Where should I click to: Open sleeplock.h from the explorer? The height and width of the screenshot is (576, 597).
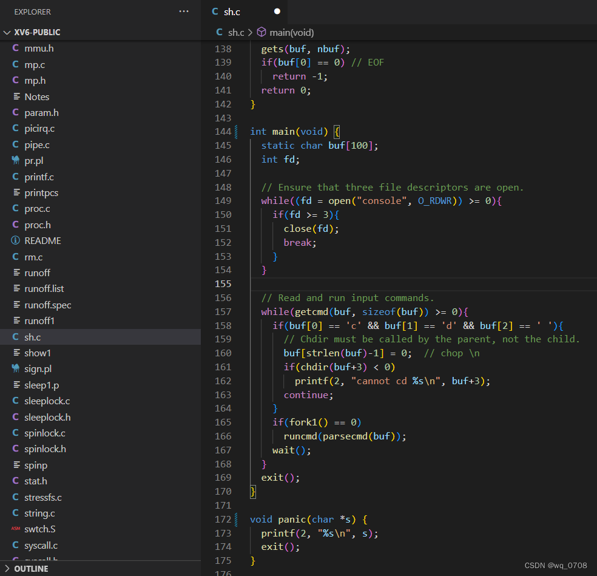click(47, 418)
